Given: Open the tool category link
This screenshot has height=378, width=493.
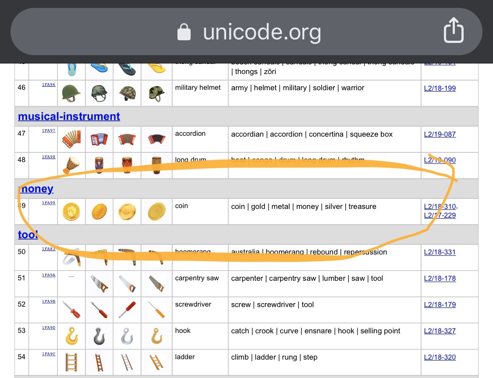Looking at the screenshot, I should [28, 234].
